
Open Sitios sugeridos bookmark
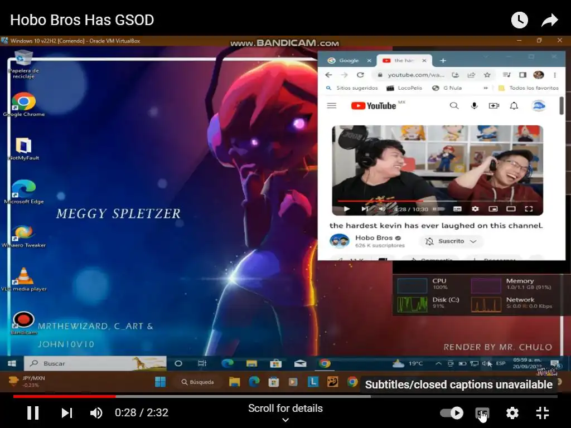click(x=352, y=88)
